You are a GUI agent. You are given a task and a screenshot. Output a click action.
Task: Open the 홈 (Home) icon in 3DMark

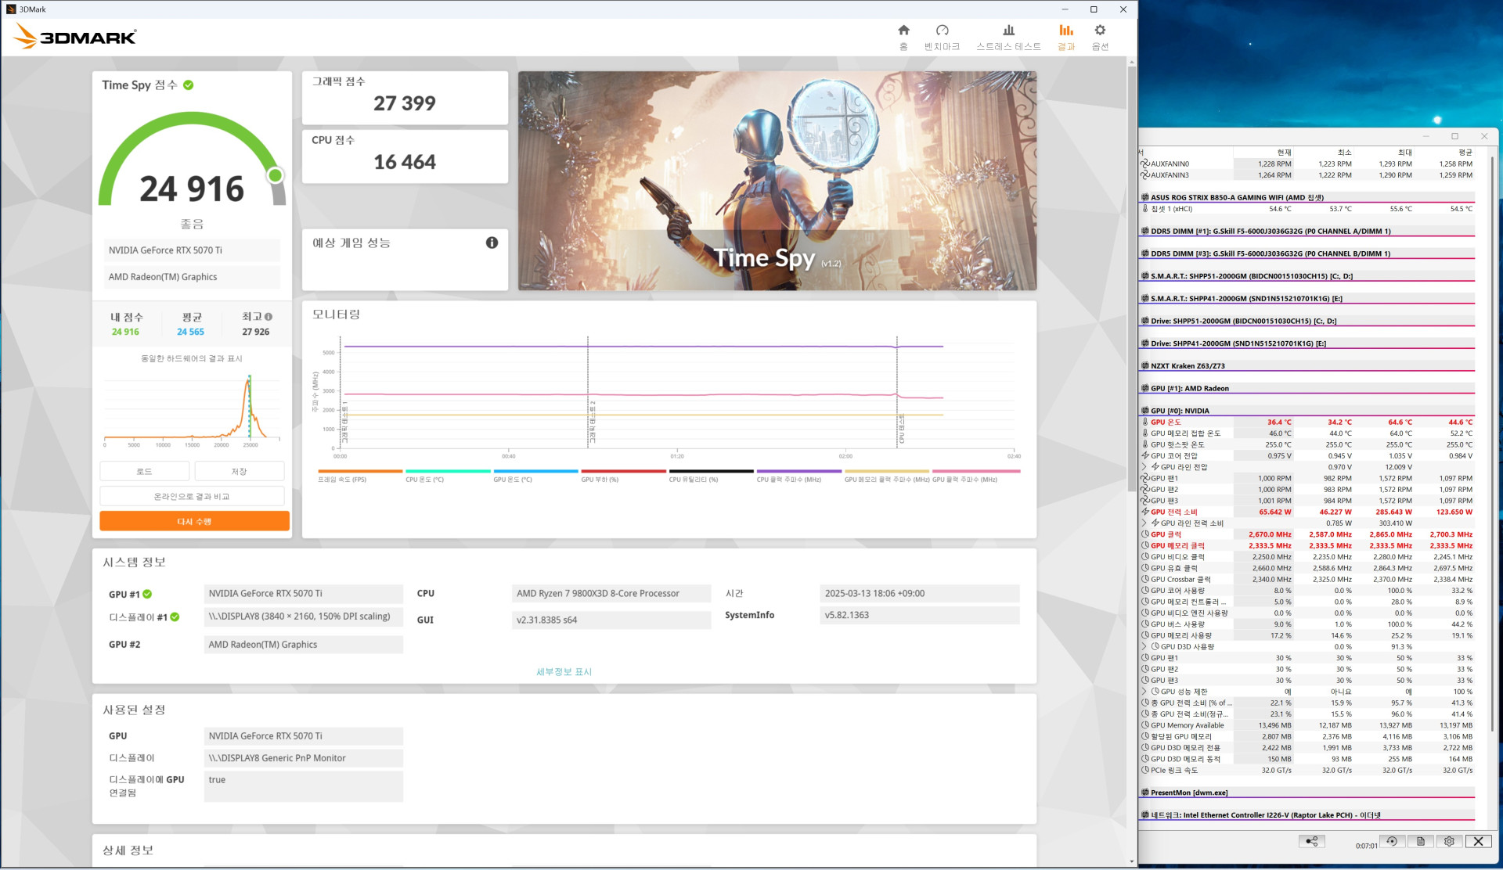point(903,31)
